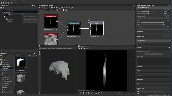
Task: Open the File menu
Action: pos(2,1)
